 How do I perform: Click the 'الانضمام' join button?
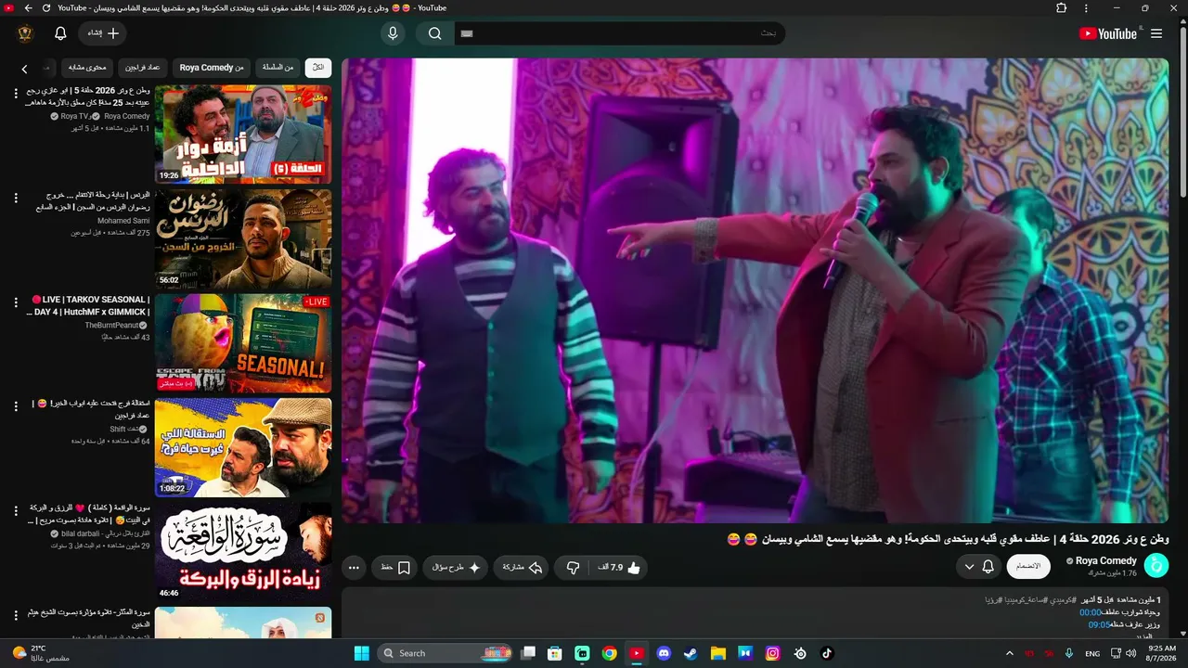(1028, 566)
